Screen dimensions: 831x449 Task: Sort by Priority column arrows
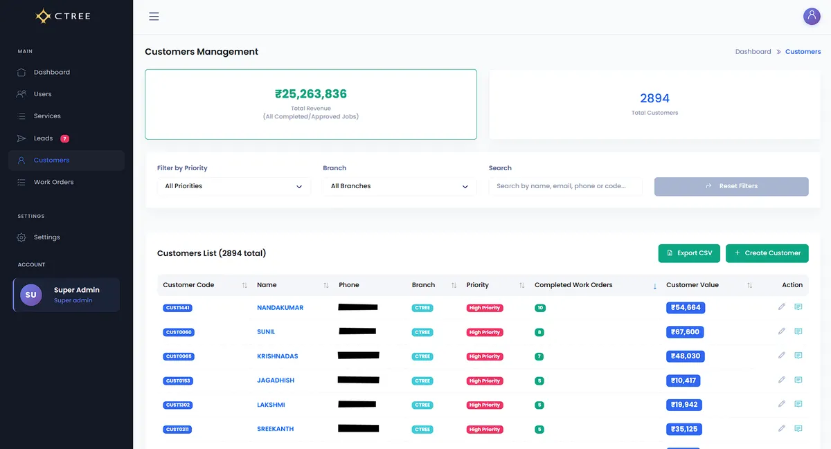(x=522, y=285)
